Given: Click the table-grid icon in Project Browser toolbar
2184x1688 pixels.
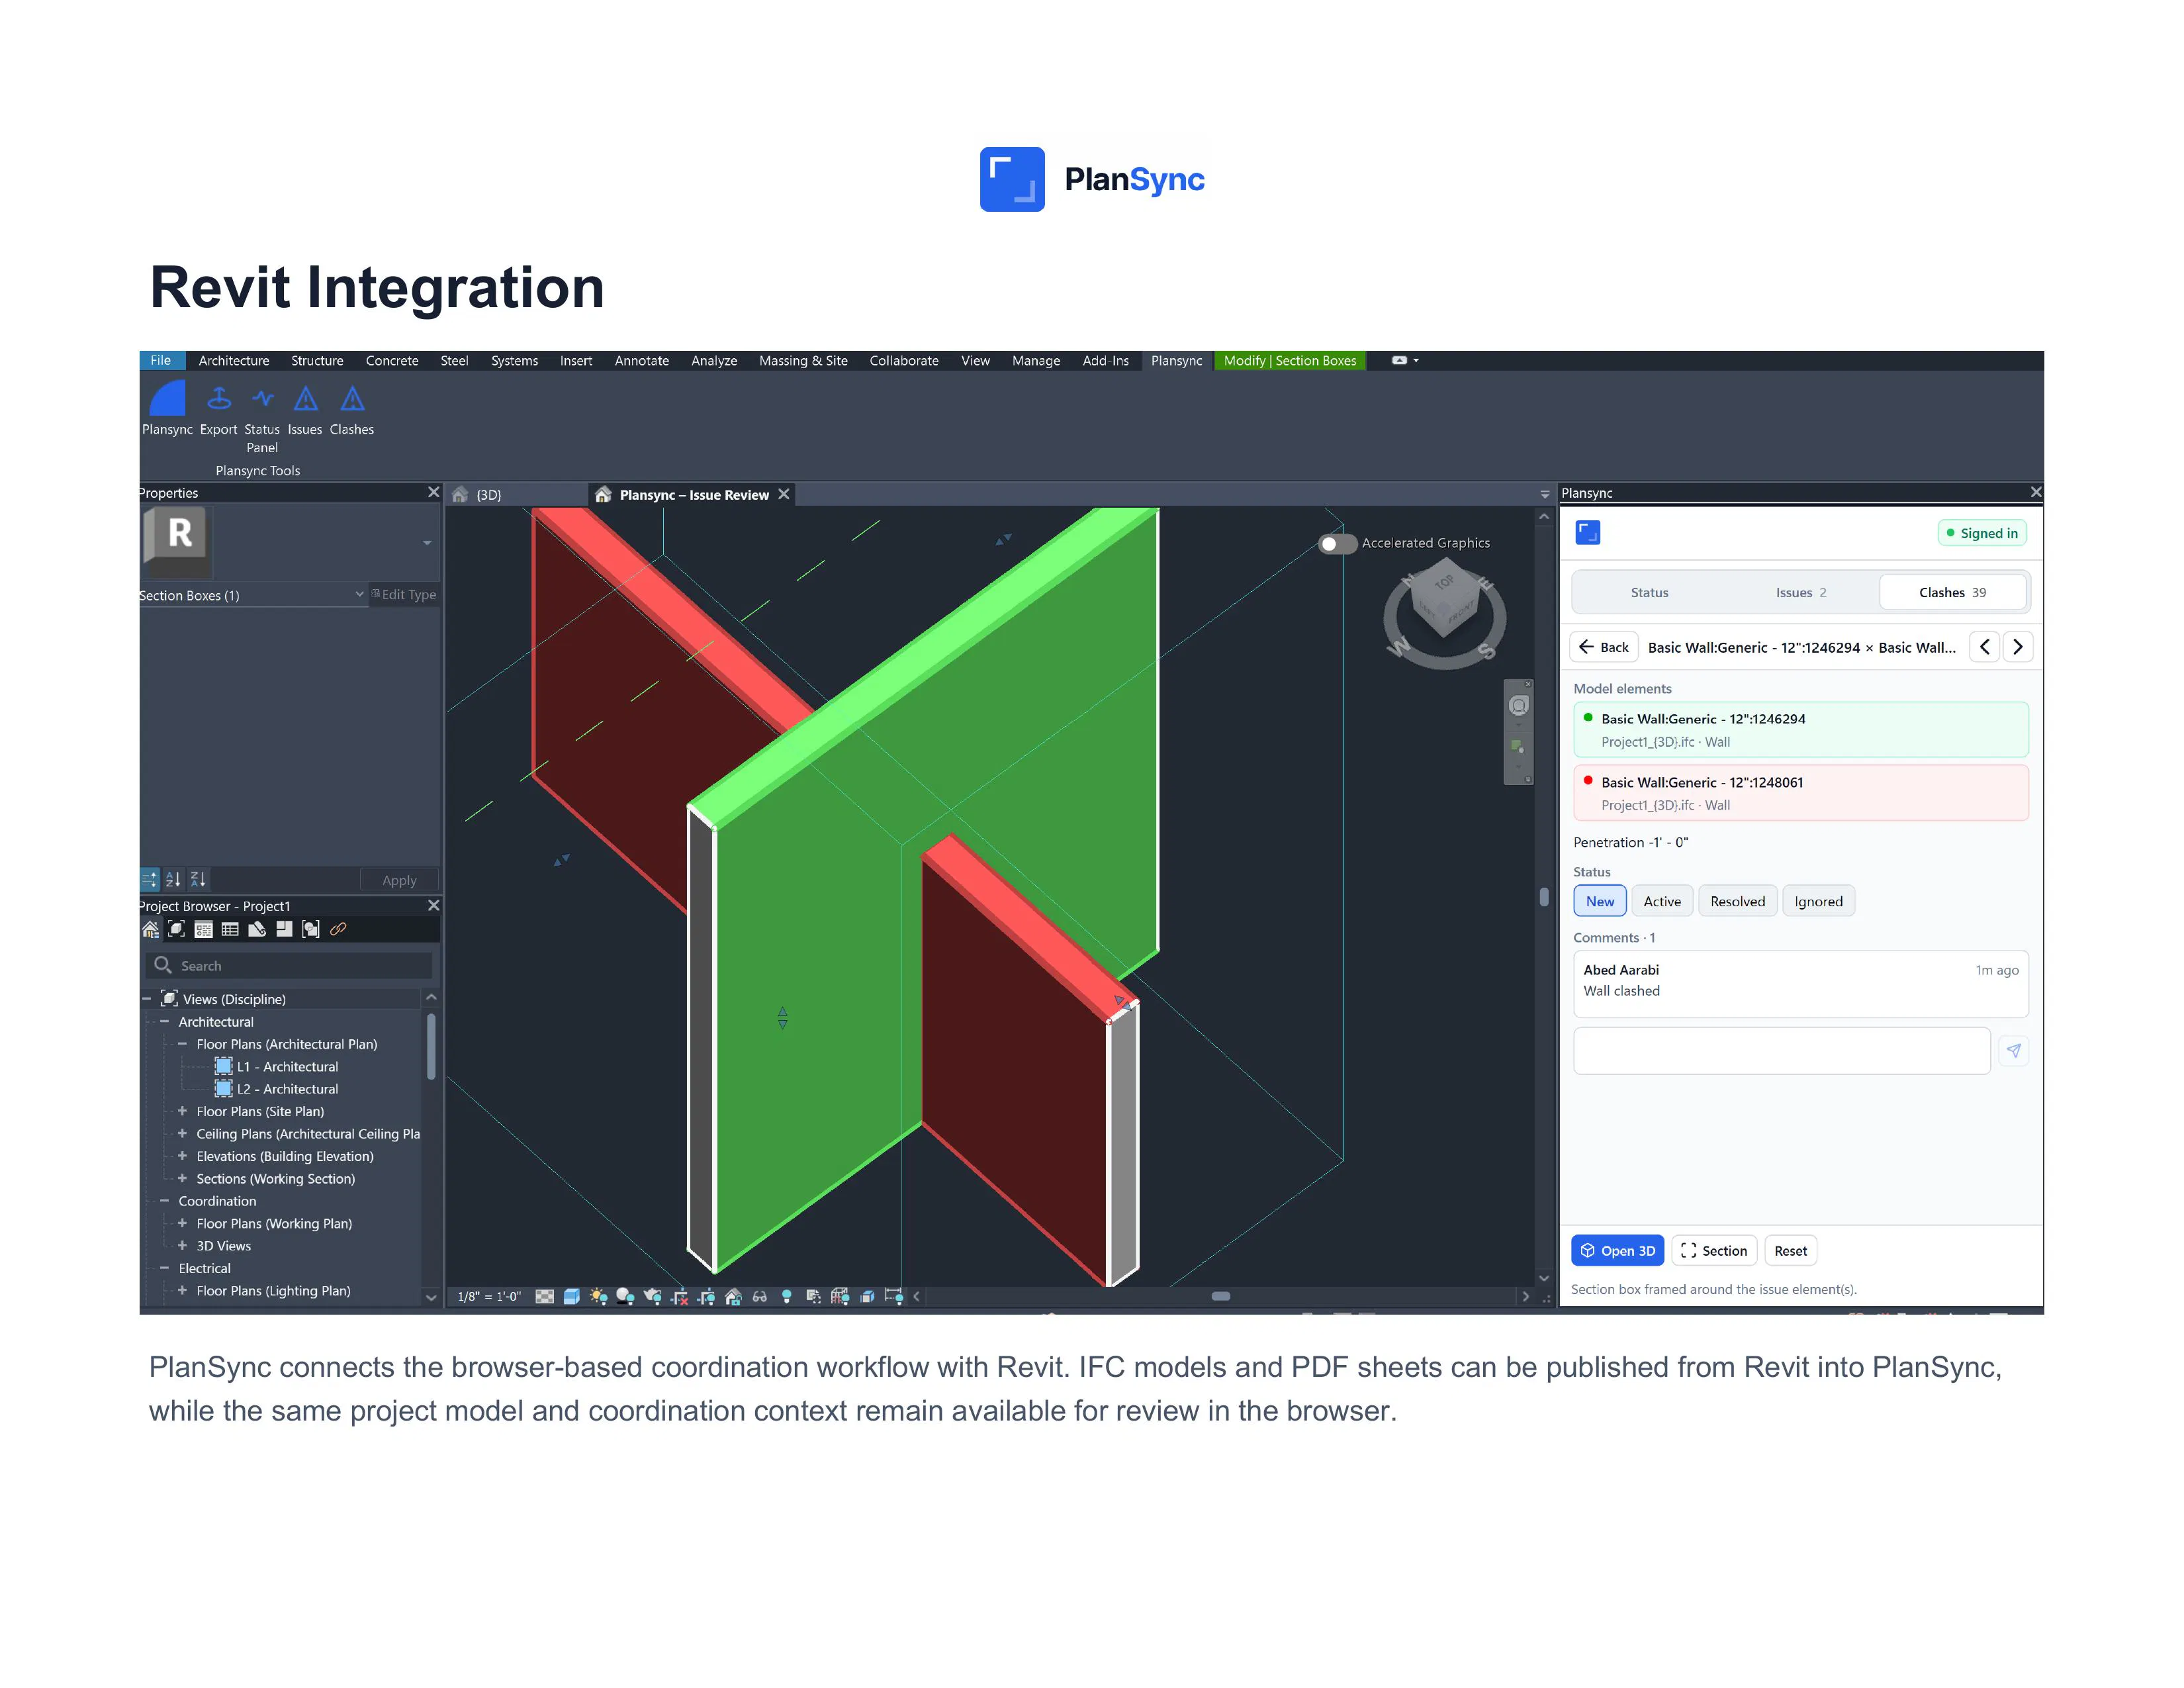Looking at the screenshot, I should (230, 929).
